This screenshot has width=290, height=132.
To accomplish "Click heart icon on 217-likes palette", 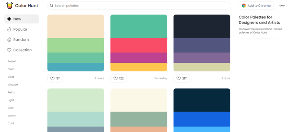I will [x=179, y=78].
